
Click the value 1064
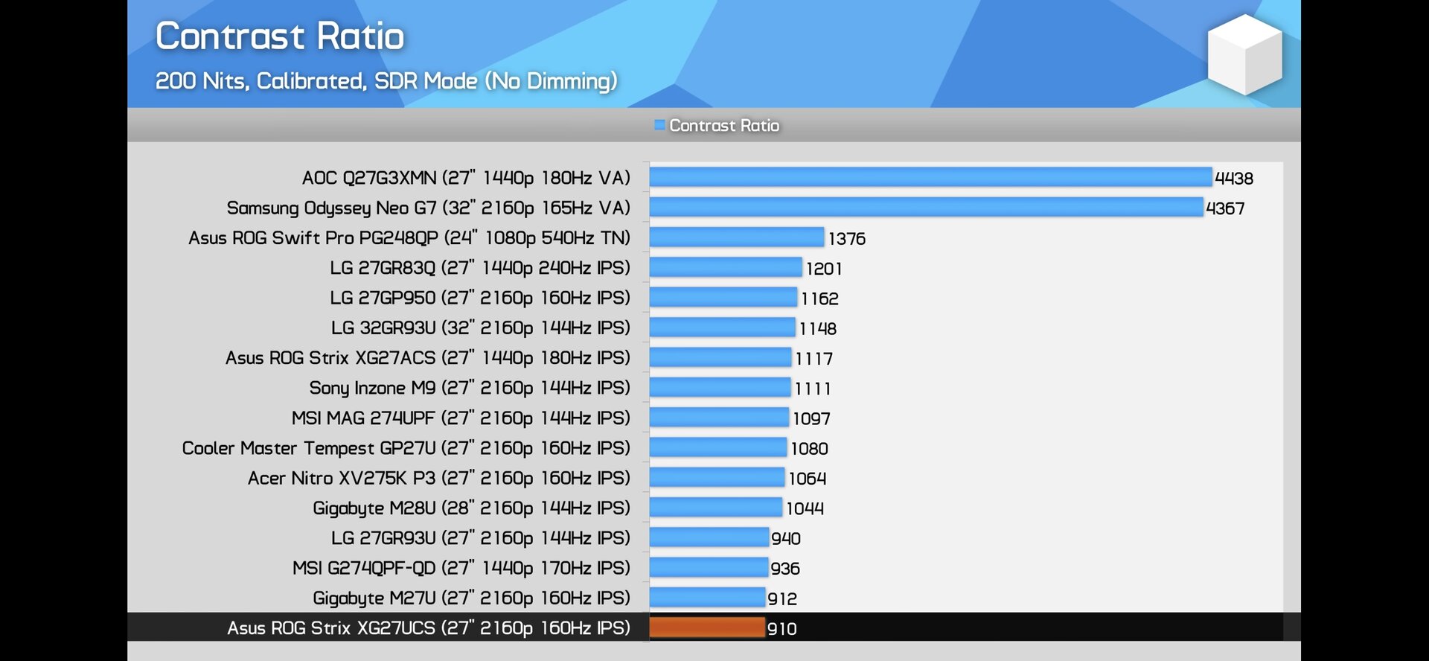click(x=808, y=479)
